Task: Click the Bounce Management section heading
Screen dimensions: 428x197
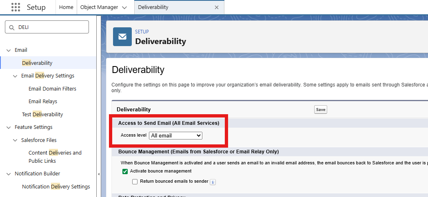Action: 198,151
